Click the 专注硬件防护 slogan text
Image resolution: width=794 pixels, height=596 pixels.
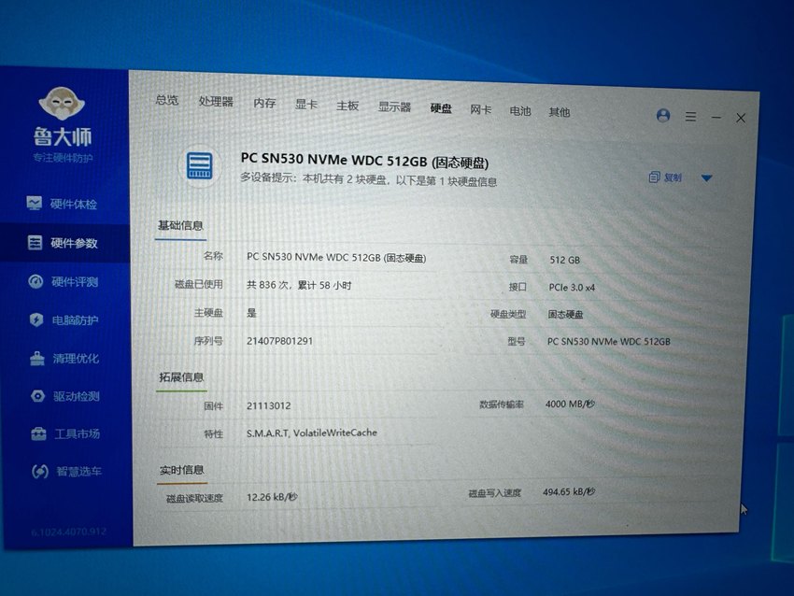[63, 158]
